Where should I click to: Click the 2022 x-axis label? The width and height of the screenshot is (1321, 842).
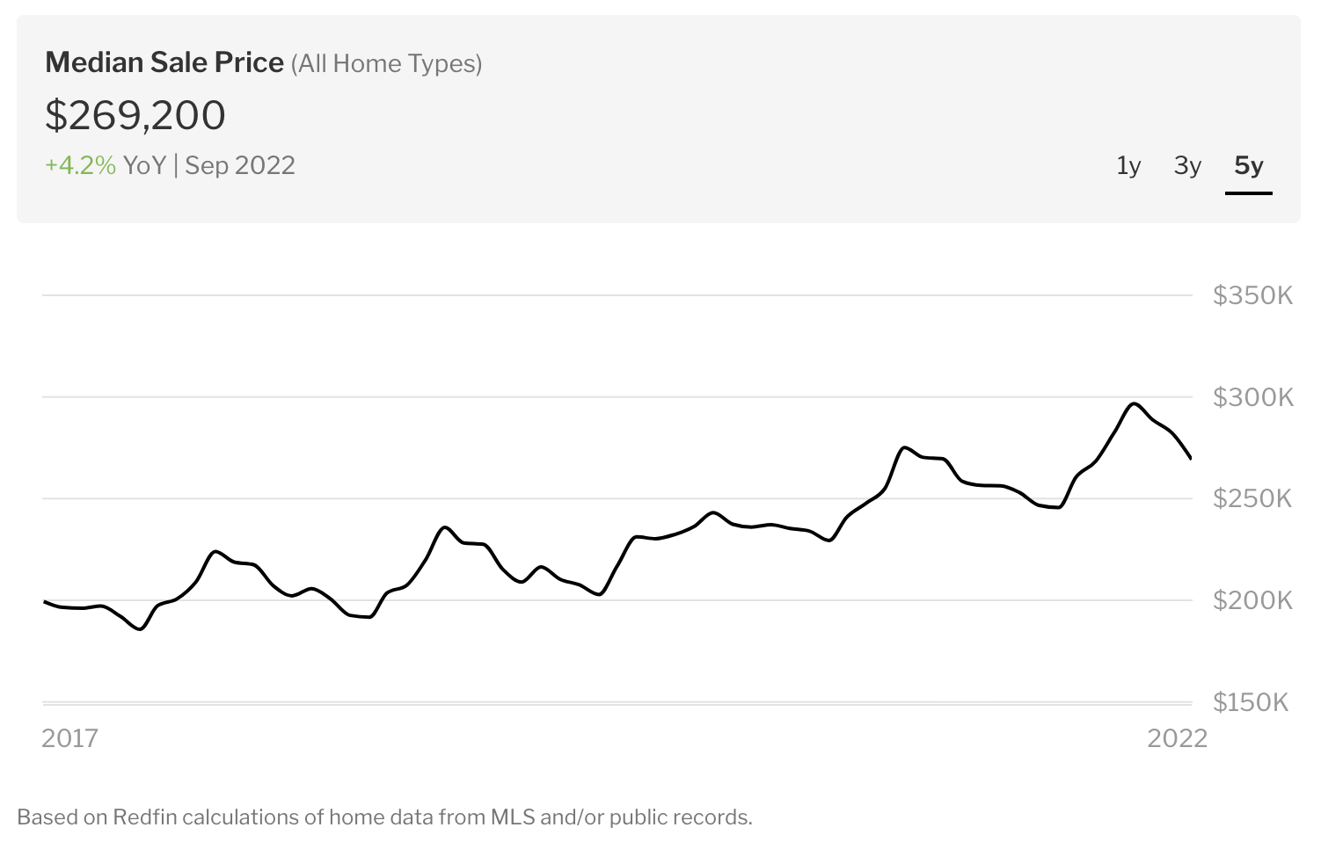pos(1178,737)
